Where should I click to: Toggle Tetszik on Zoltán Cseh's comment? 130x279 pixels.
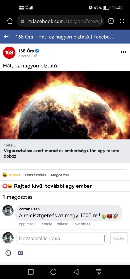pyautogui.click(x=46, y=224)
